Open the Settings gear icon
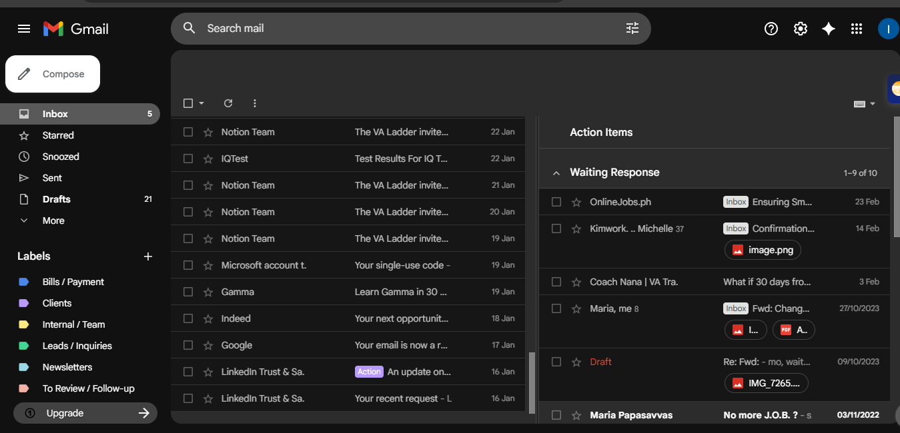The height and width of the screenshot is (433, 900). 801,29
